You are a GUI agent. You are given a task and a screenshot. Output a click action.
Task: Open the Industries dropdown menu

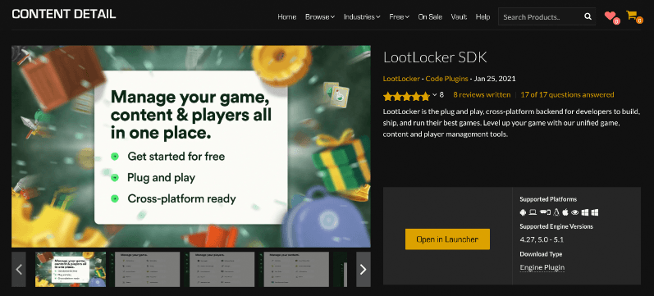click(362, 17)
